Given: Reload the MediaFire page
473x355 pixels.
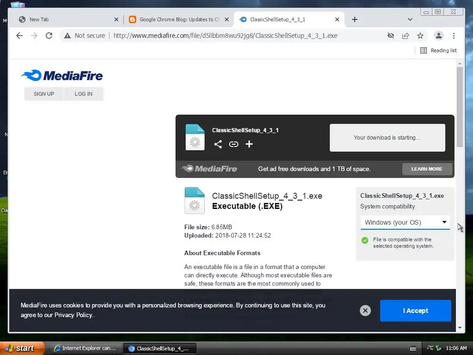Looking at the screenshot, I should pos(49,36).
